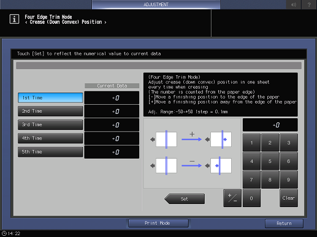
Task: Select the 3rd Time option
Action: (x=50, y=124)
